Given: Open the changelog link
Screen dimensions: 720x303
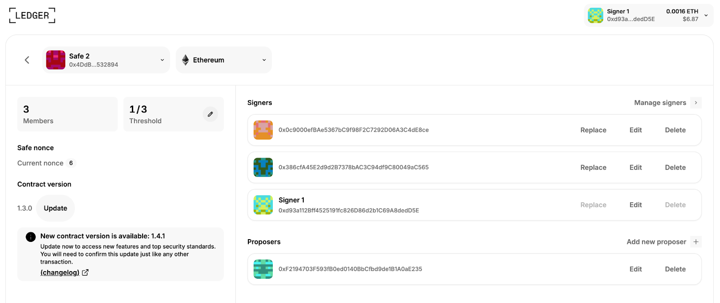Looking at the screenshot, I should pos(60,272).
